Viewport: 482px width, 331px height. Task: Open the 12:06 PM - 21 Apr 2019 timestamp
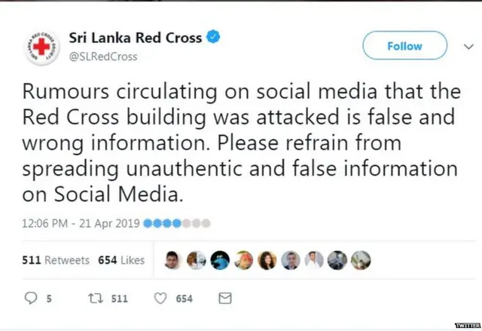pyautogui.click(x=78, y=223)
